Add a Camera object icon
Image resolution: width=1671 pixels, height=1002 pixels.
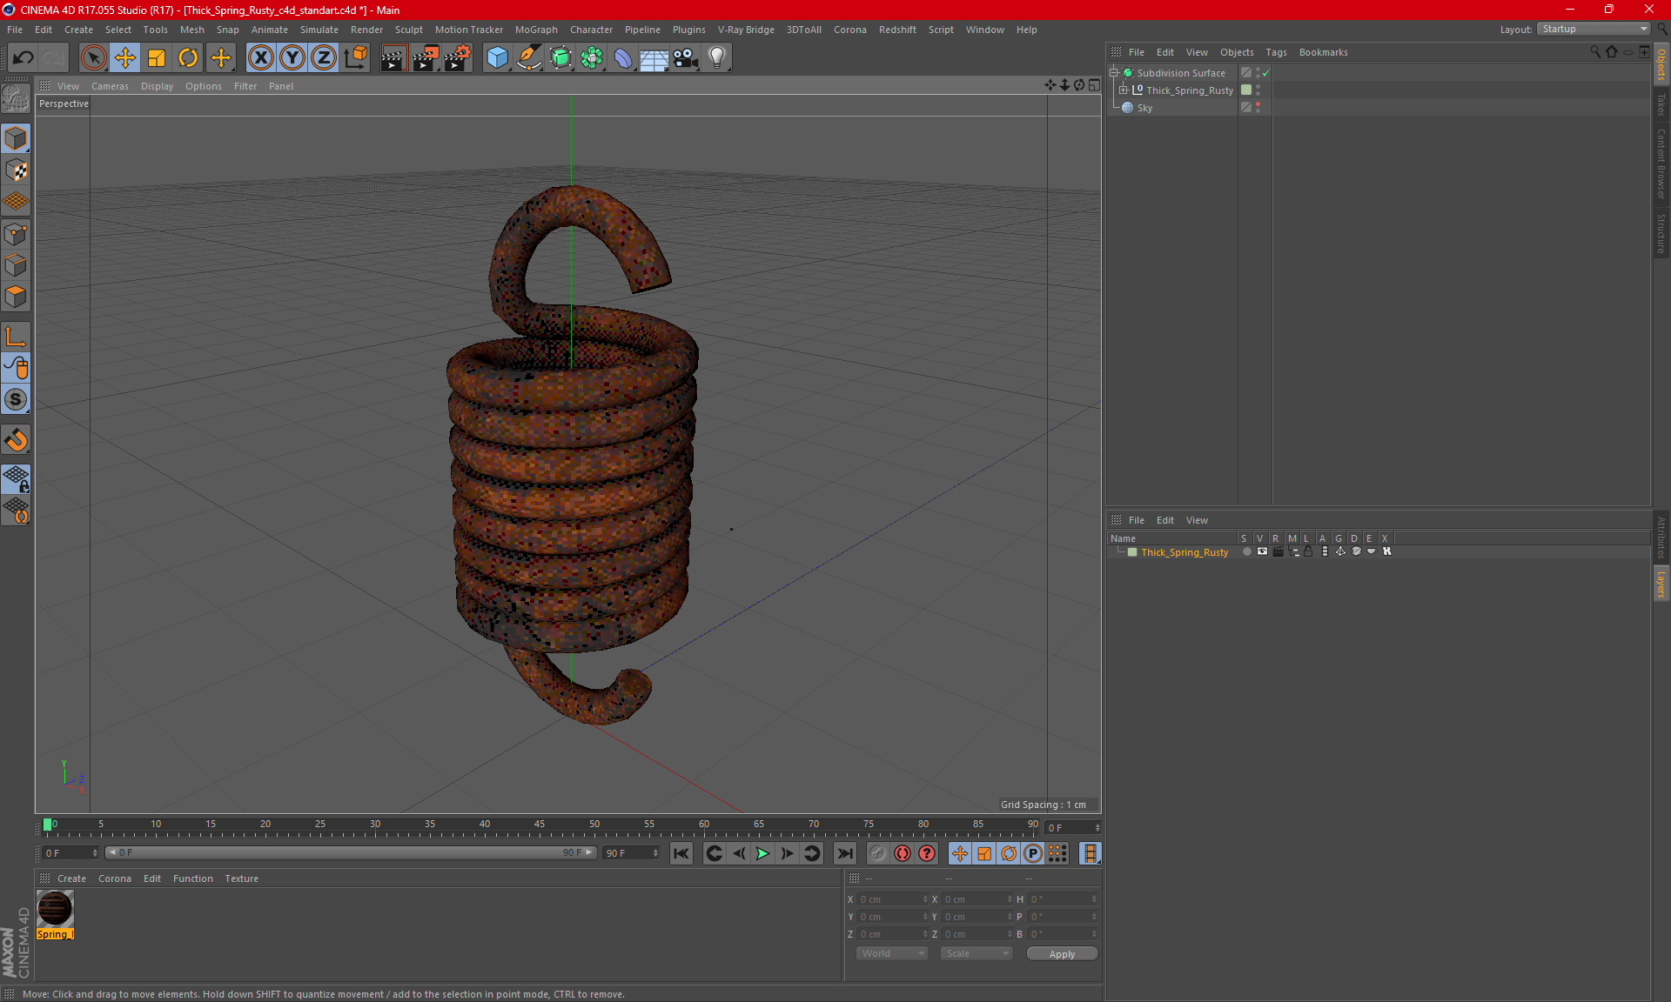tap(686, 58)
